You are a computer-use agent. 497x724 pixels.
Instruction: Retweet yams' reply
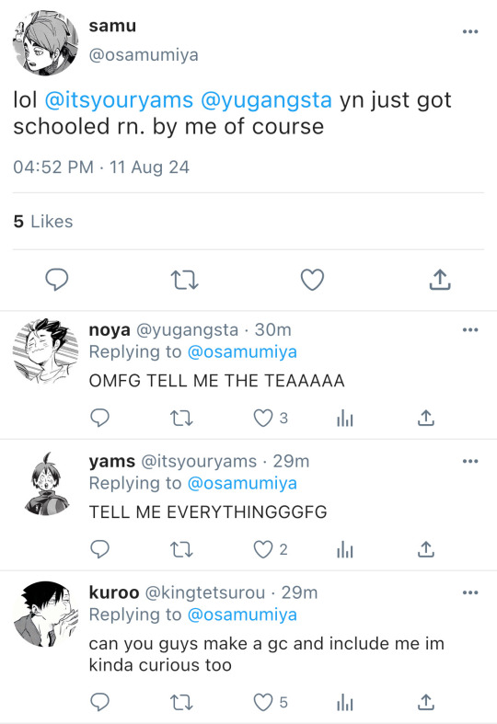[x=181, y=549]
